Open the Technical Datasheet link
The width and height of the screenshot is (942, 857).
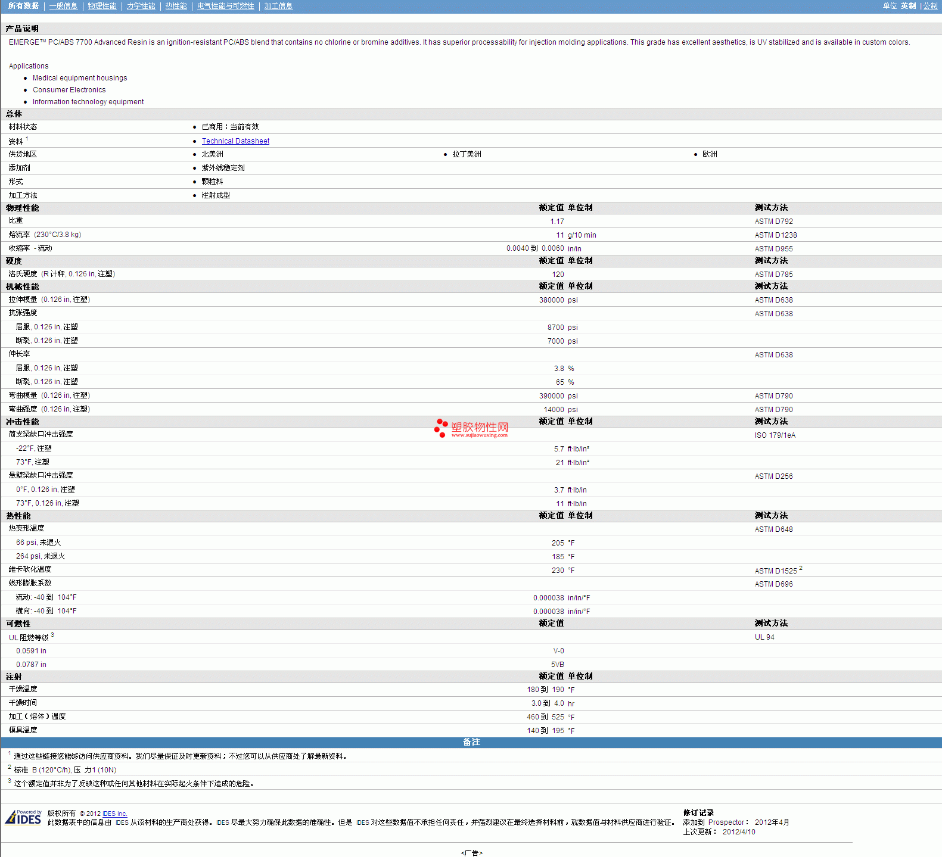click(235, 141)
